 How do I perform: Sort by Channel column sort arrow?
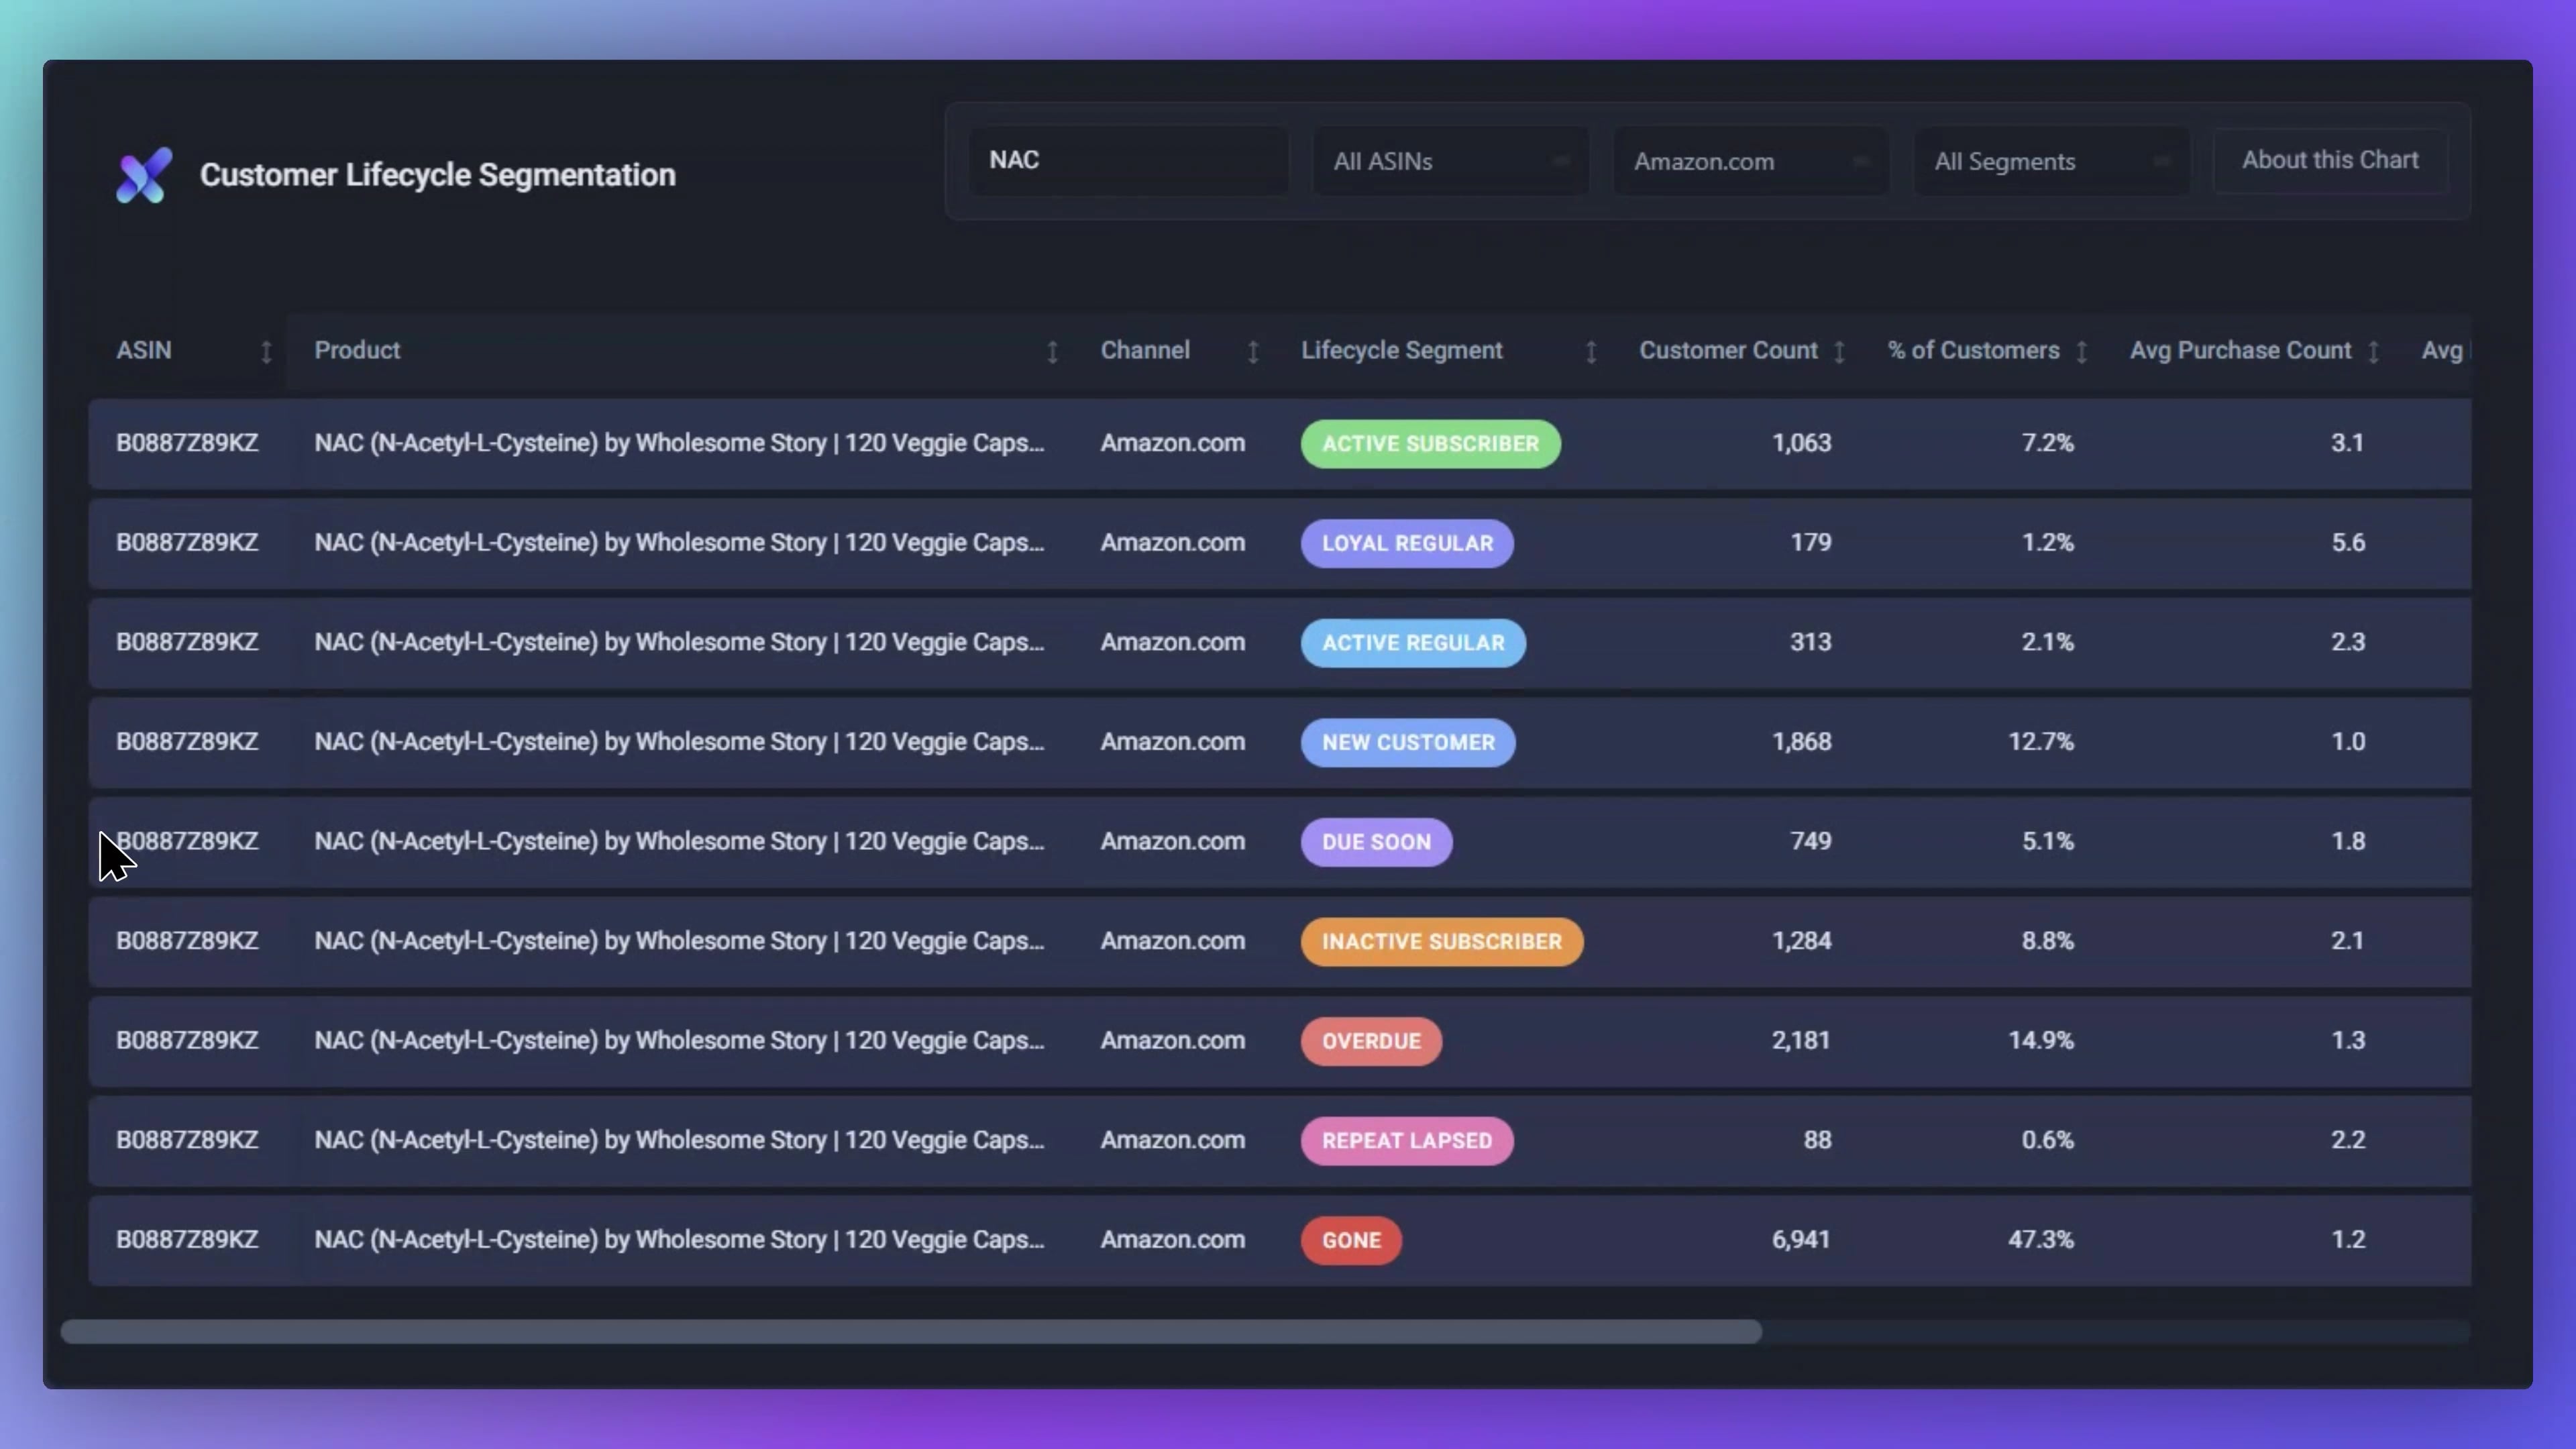click(x=1253, y=351)
